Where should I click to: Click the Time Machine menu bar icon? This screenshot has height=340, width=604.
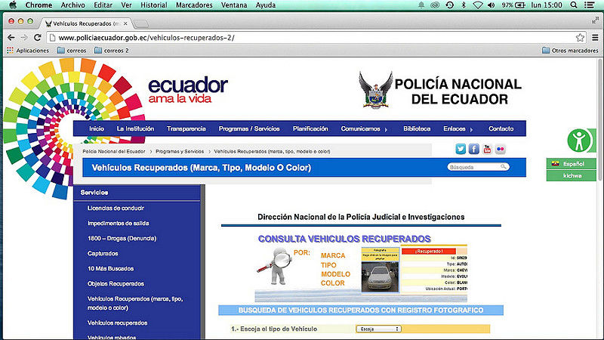coord(449,5)
